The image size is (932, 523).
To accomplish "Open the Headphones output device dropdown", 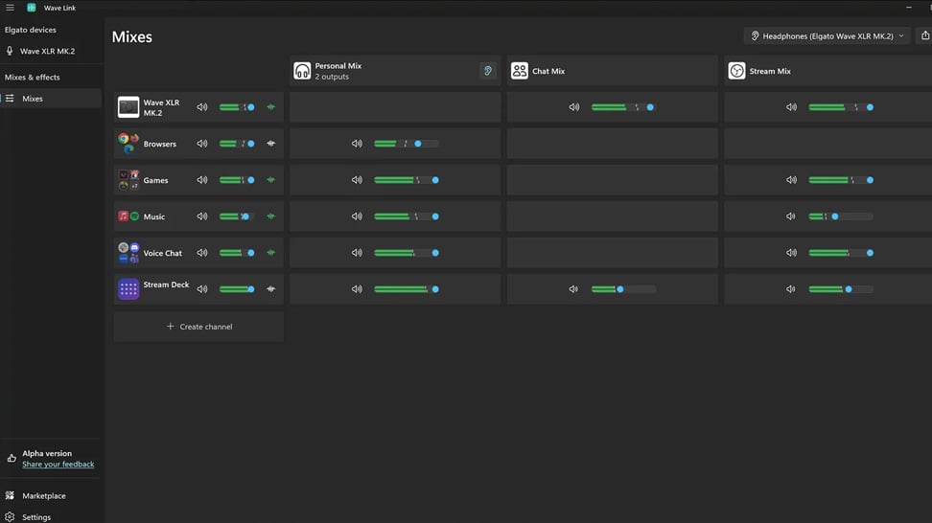I will (827, 35).
